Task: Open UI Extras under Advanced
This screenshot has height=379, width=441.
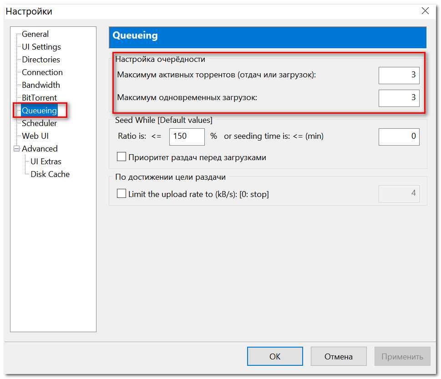Action: pyautogui.click(x=46, y=162)
